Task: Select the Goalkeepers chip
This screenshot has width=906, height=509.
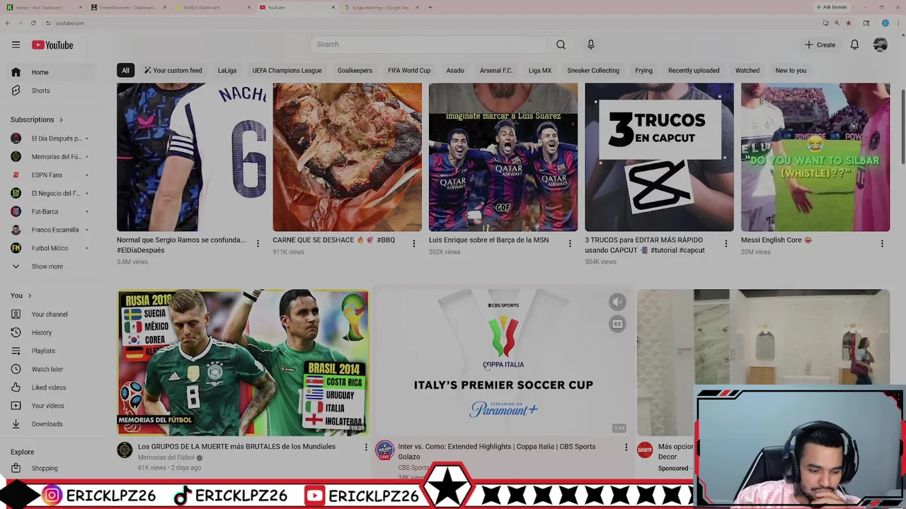Action: pyautogui.click(x=355, y=71)
